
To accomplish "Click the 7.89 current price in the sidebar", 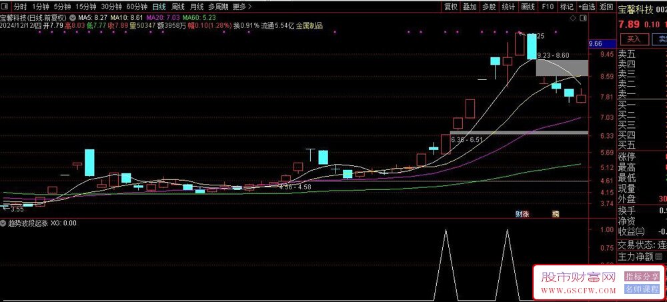I will [x=629, y=24].
